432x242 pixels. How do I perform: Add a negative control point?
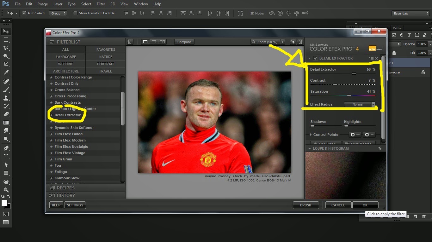pyautogui.click(x=369, y=135)
